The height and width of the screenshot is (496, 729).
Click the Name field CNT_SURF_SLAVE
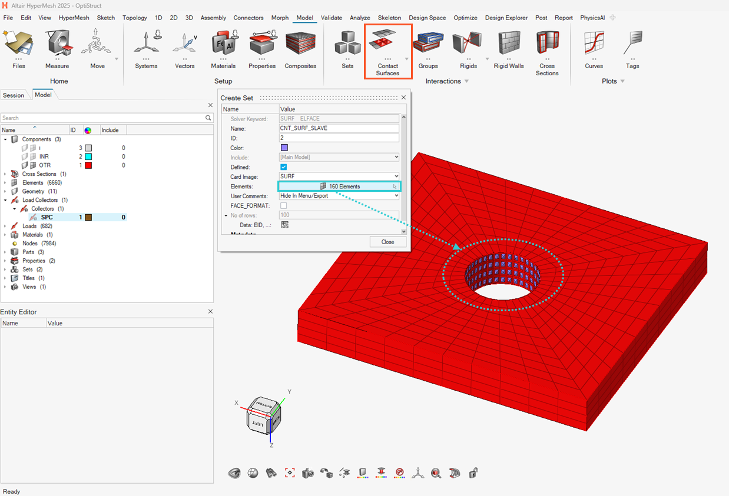coord(339,128)
